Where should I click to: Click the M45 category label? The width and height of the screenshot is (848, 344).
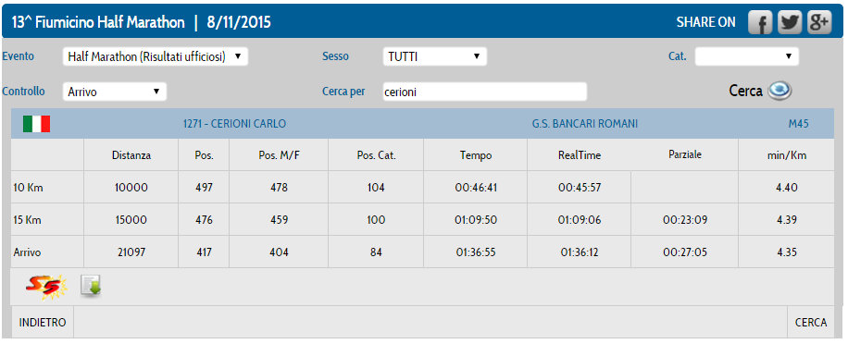coord(798,124)
